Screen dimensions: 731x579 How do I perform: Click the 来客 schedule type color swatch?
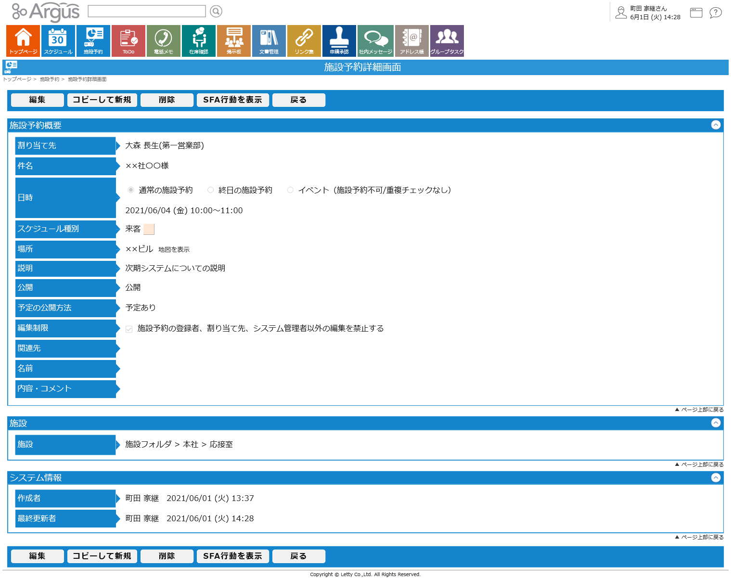[149, 229]
